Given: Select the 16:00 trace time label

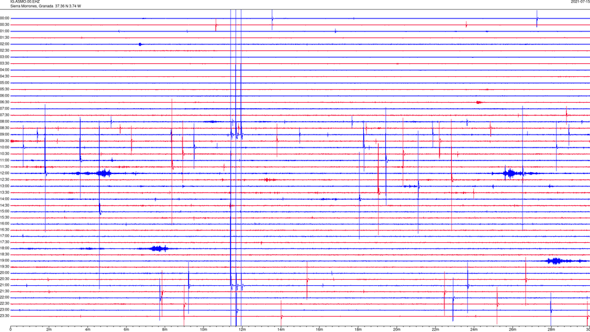Looking at the screenshot, I should tap(5, 223).
